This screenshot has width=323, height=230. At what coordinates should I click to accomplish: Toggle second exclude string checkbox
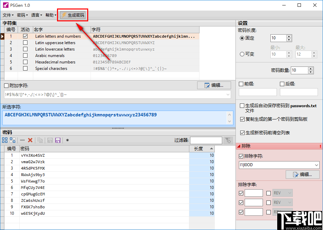[x=241, y=203]
